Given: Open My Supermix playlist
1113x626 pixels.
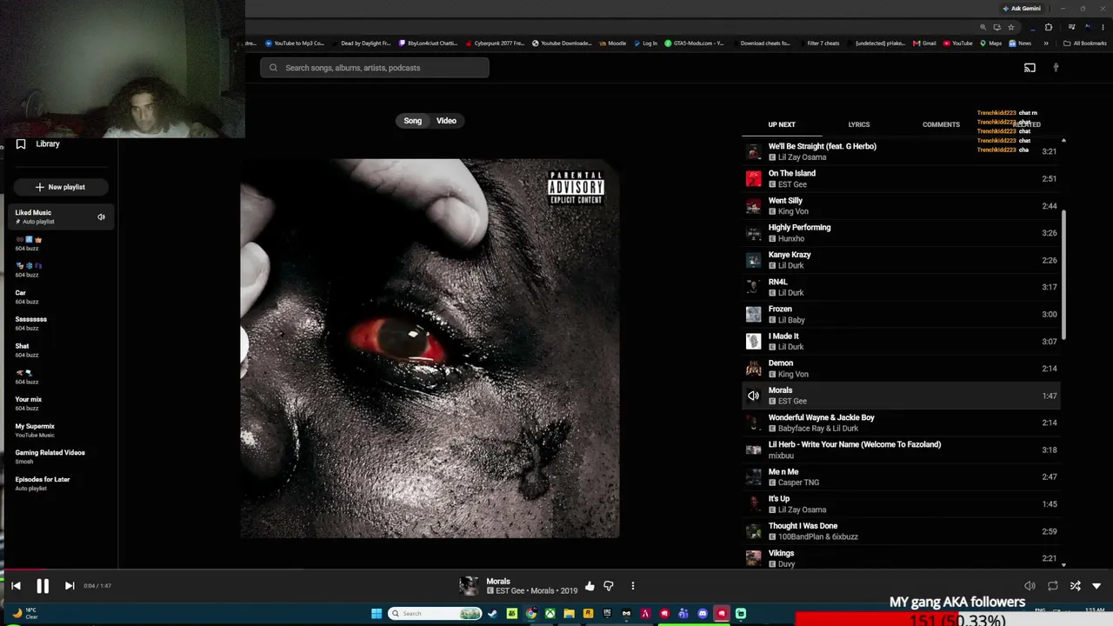Looking at the screenshot, I should (x=60, y=430).
